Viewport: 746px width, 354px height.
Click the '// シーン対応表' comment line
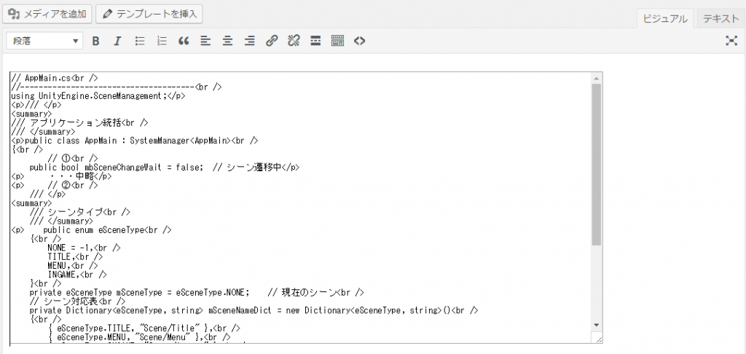coord(77,301)
